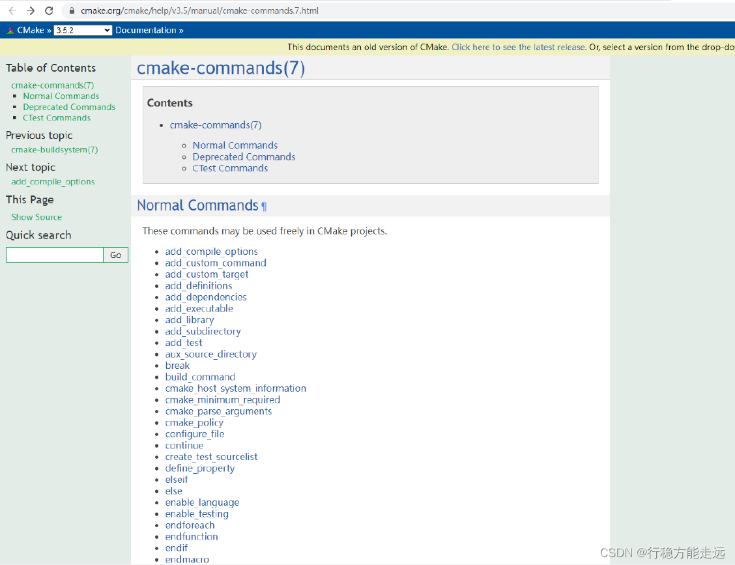Open cmake_policy link
735x565 pixels.
tap(194, 423)
